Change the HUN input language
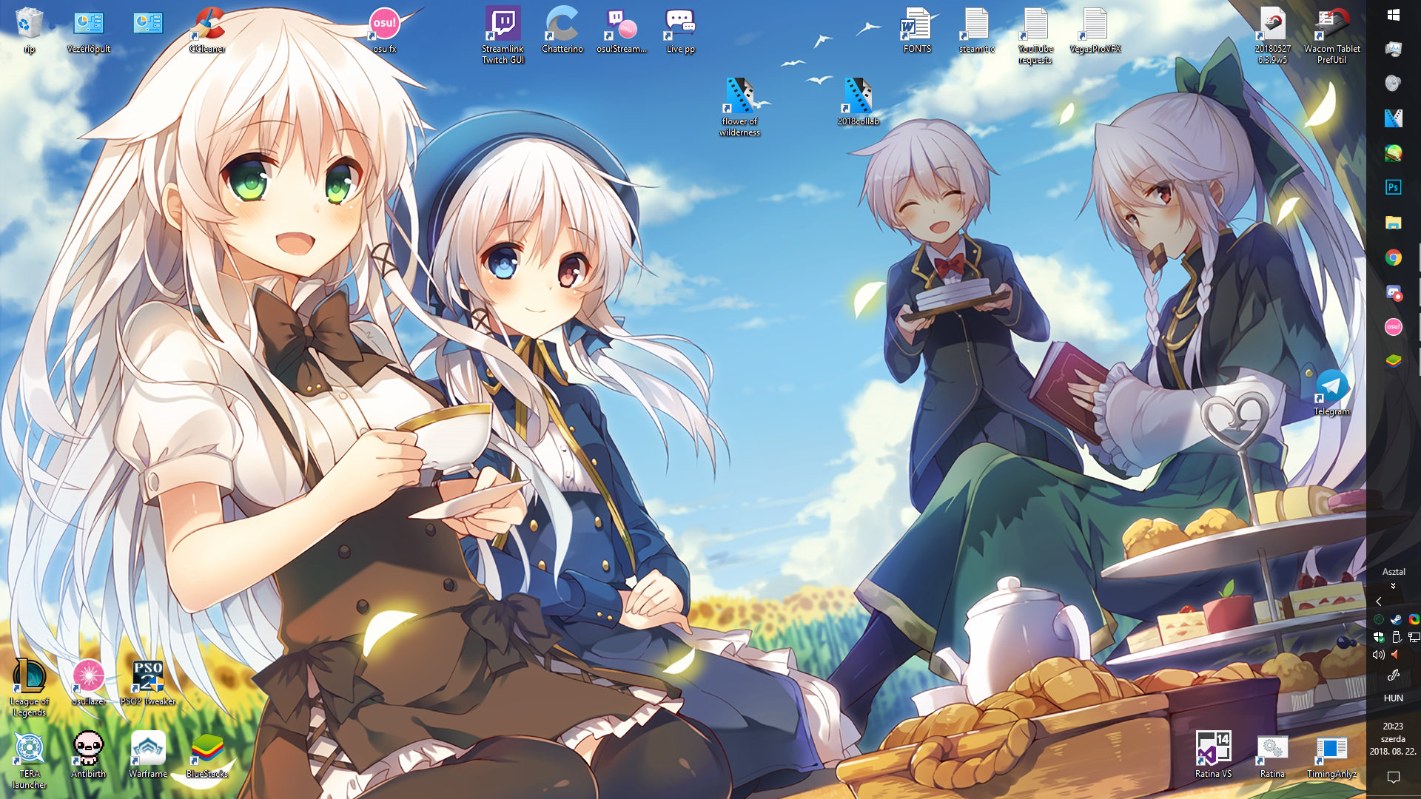 (1394, 698)
